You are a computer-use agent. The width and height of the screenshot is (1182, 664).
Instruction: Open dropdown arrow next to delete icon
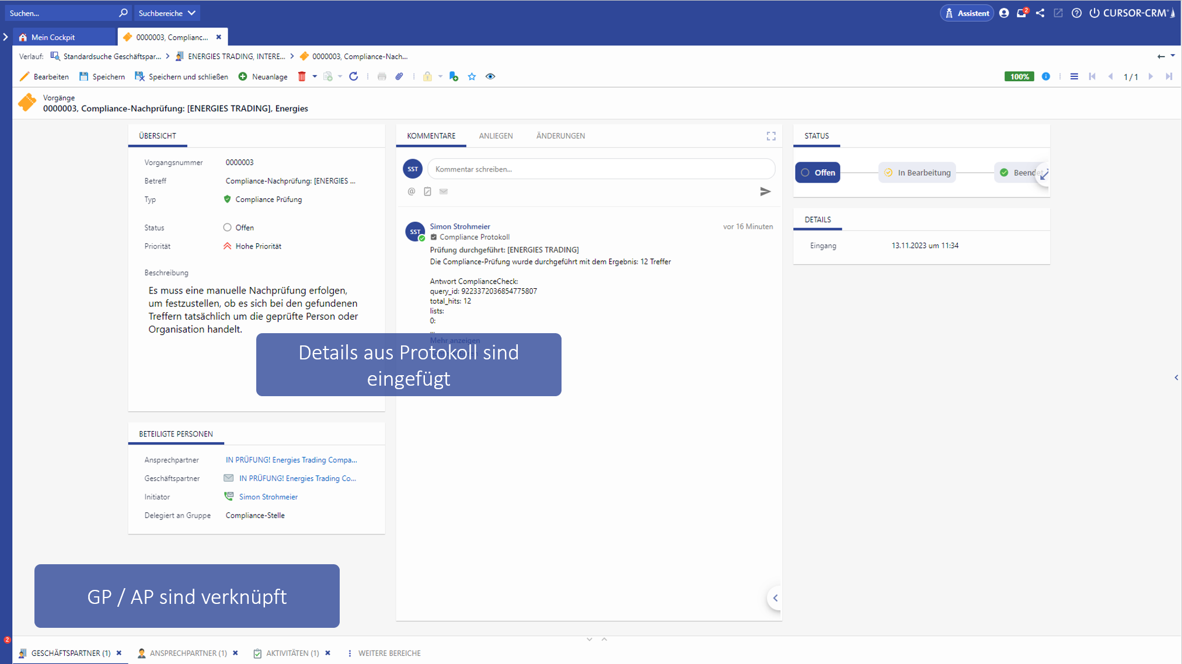315,76
